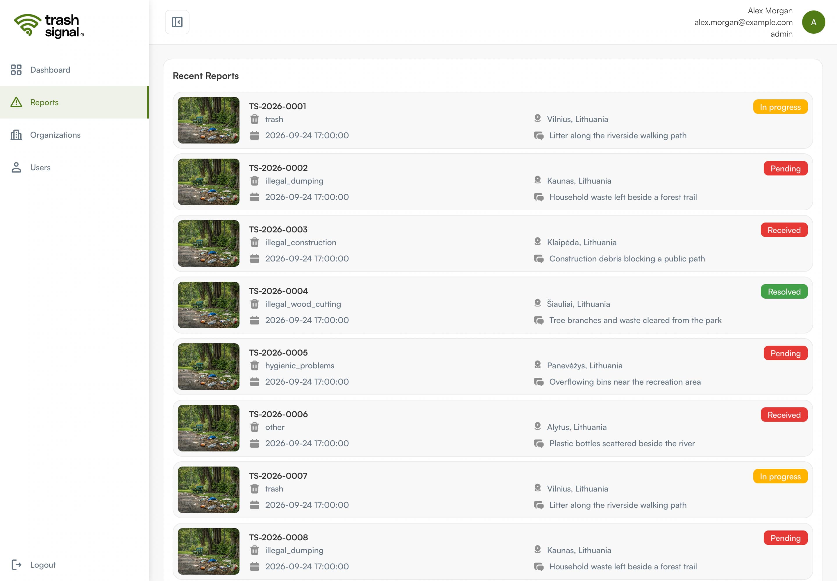Image resolution: width=837 pixels, height=581 pixels.
Task: Go to Organizations page
Action: [x=74, y=135]
